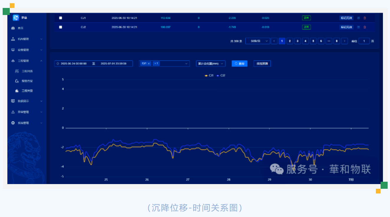Click the start date 2025-06-24 00:00:00 field
The height and width of the screenshot is (217, 390).
pos(74,64)
